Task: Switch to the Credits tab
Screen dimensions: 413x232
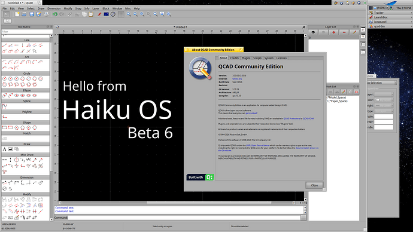Action: coord(234,58)
